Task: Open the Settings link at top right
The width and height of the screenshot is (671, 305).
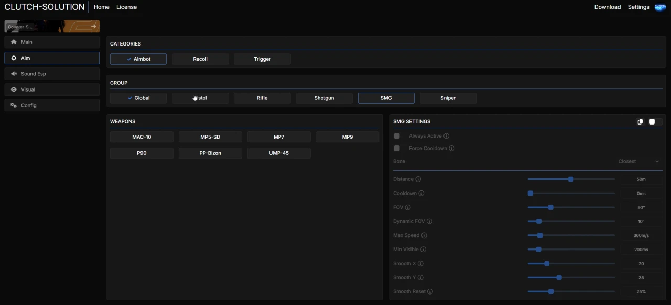Action: 638,7
